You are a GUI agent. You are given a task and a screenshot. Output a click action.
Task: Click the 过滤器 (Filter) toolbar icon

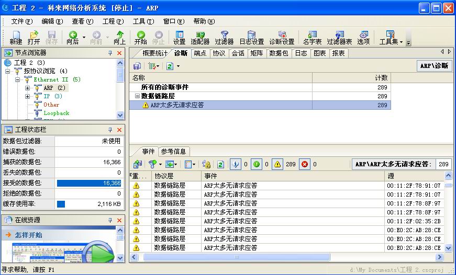click(x=224, y=37)
